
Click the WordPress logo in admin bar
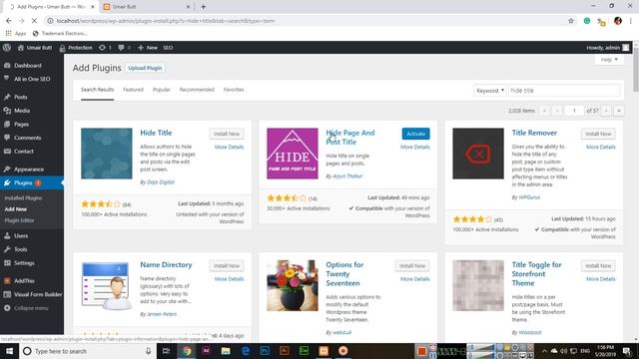pyautogui.click(x=7, y=48)
